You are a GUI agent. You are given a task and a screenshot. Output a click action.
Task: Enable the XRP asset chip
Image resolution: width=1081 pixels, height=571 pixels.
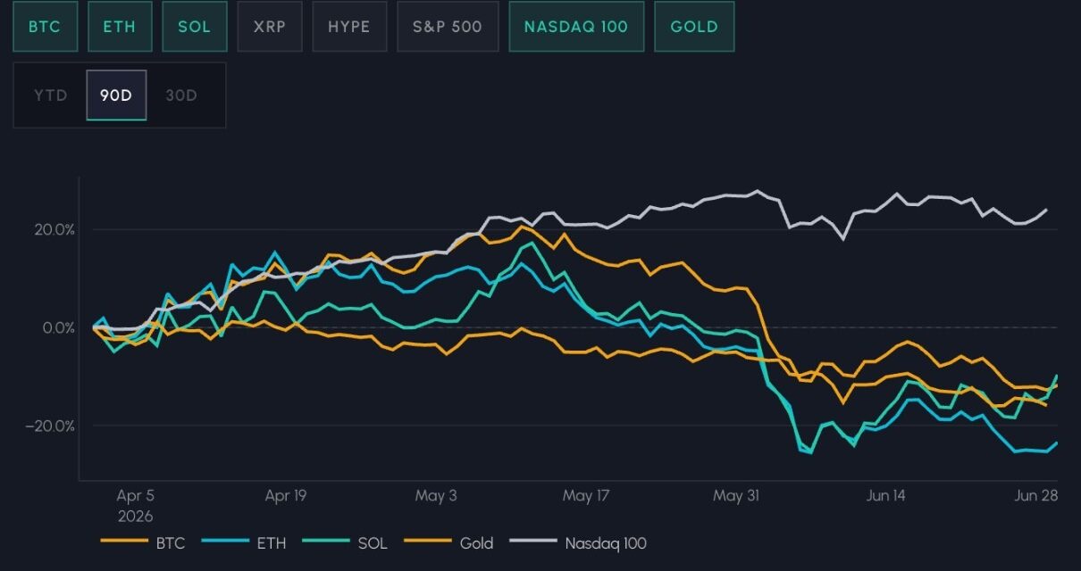coord(270,27)
